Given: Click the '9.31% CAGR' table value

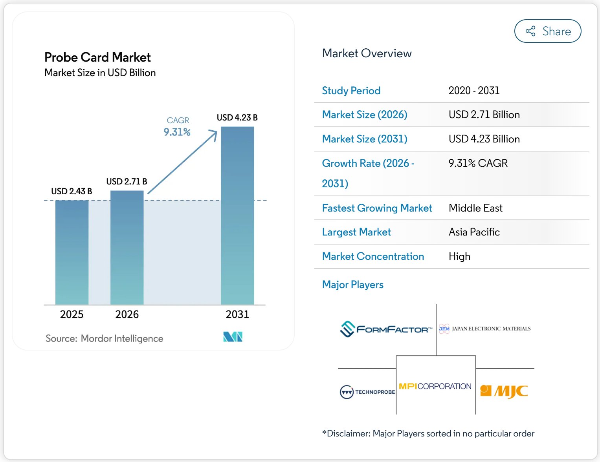Looking at the screenshot, I should point(478,163).
